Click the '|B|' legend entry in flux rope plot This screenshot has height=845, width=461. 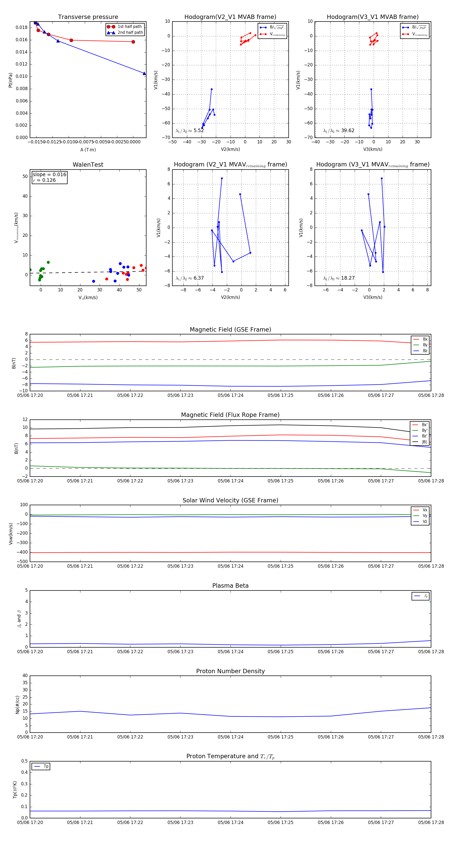[420, 442]
